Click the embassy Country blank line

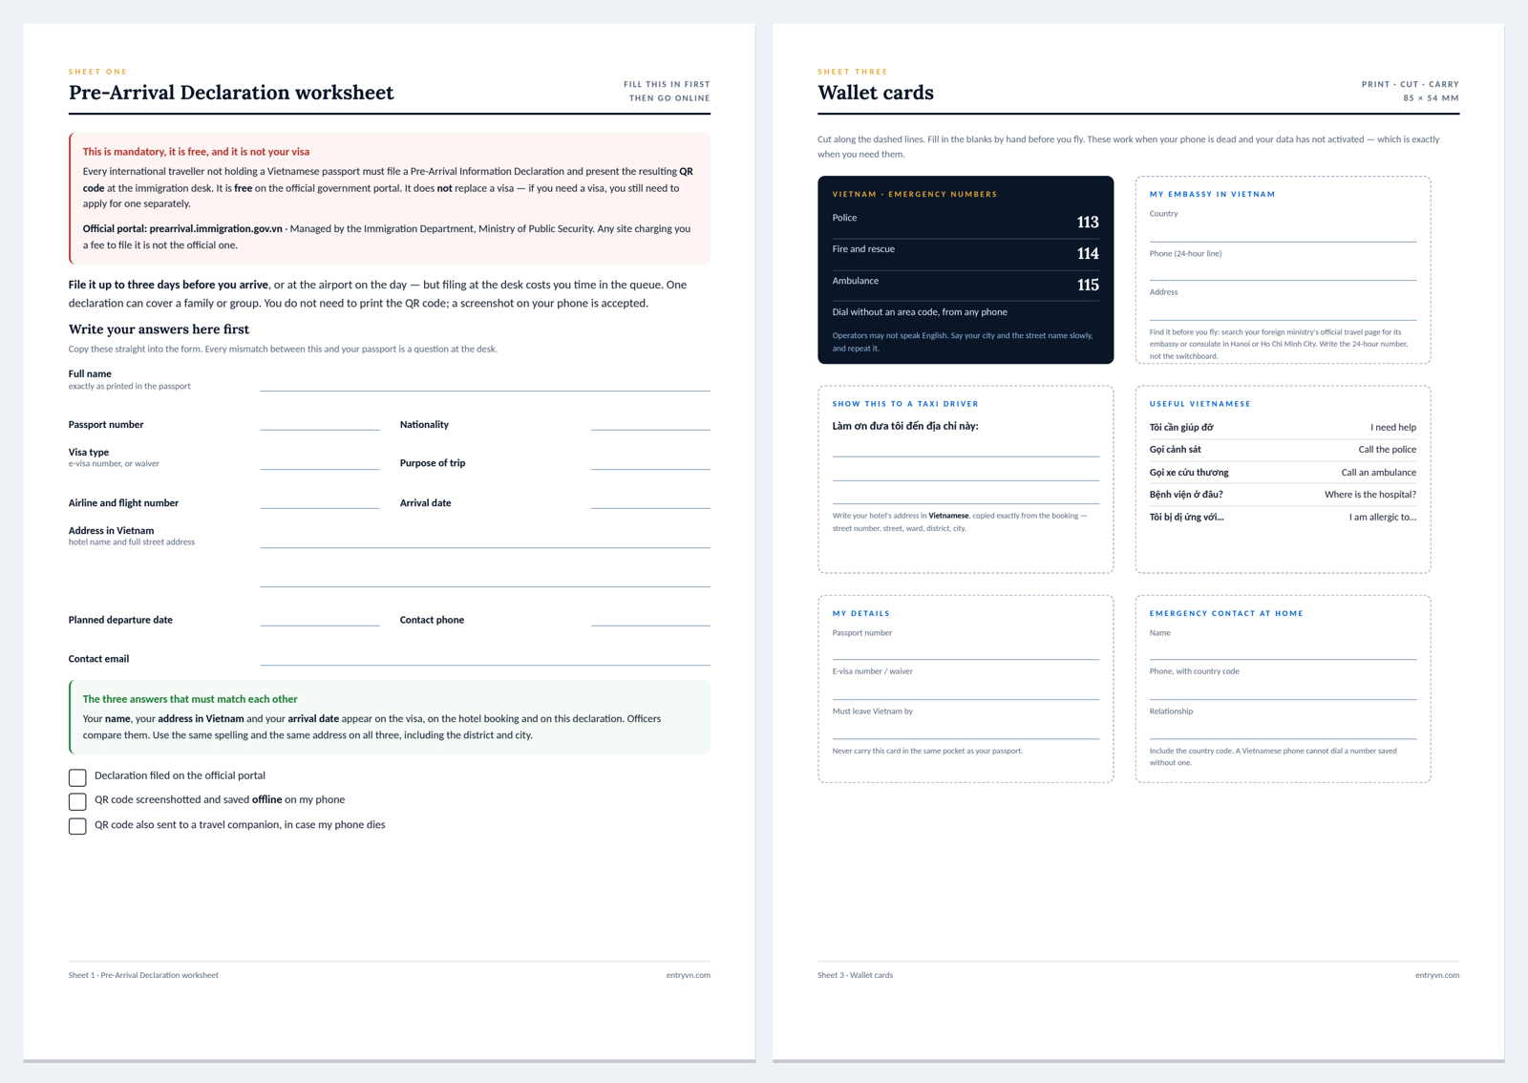(x=1283, y=232)
